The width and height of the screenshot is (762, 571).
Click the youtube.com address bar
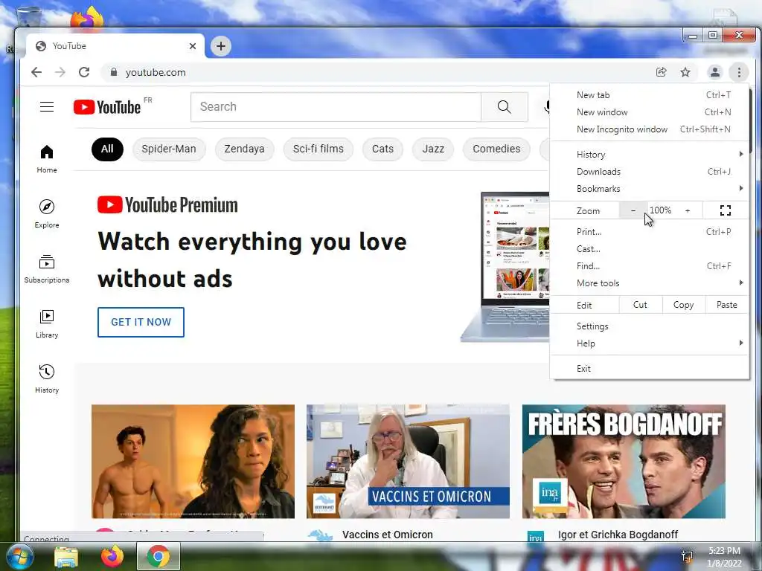[379, 72]
